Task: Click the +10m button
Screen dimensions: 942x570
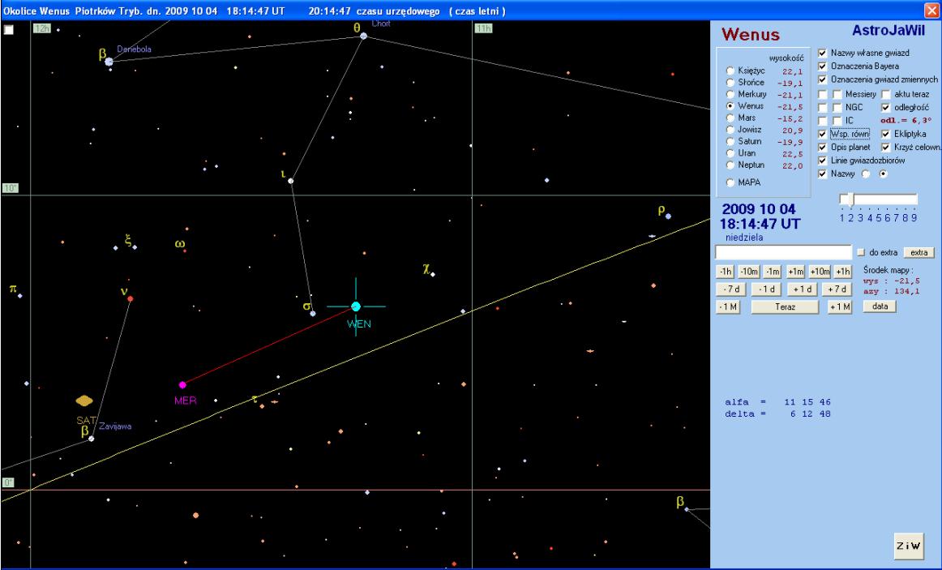Action: coord(820,272)
